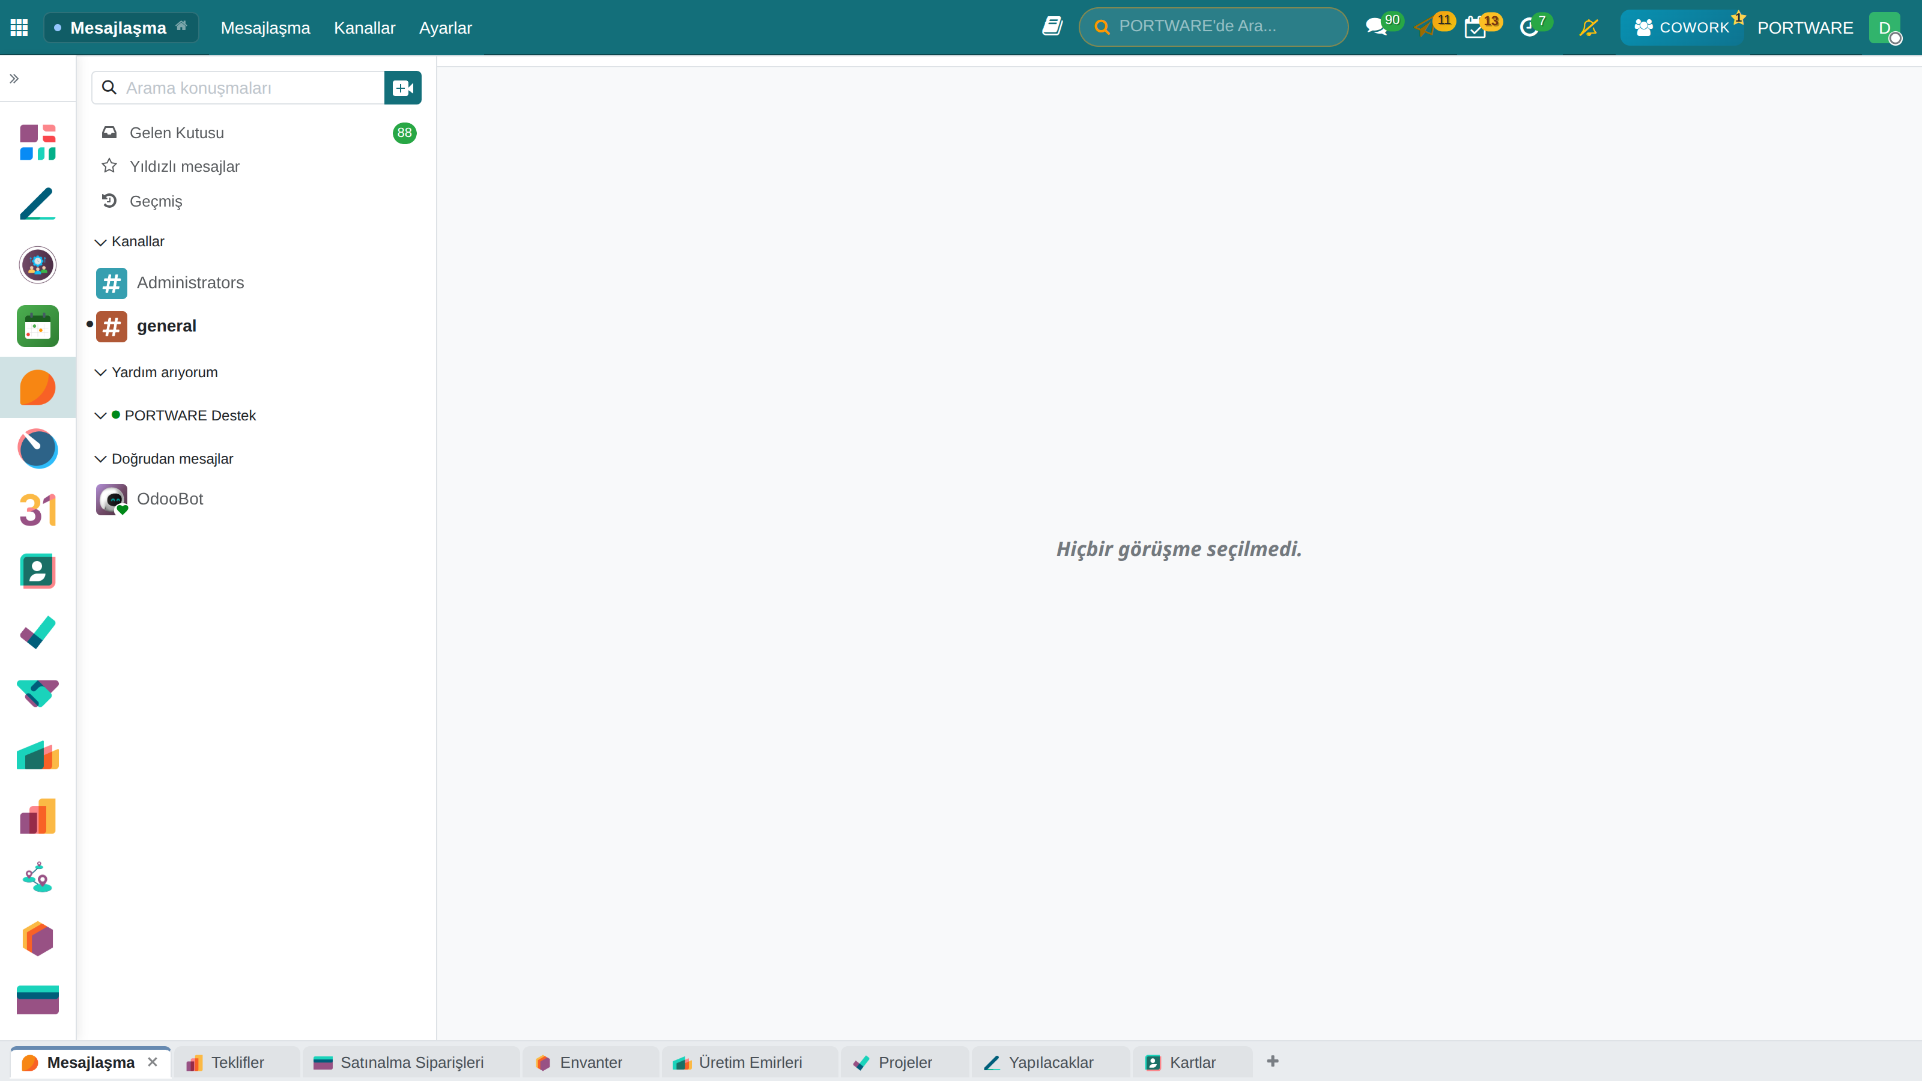Image resolution: width=1922 pixels, height=1081 pixels.
Task: Open the apps grid menu
Action: 19,28
